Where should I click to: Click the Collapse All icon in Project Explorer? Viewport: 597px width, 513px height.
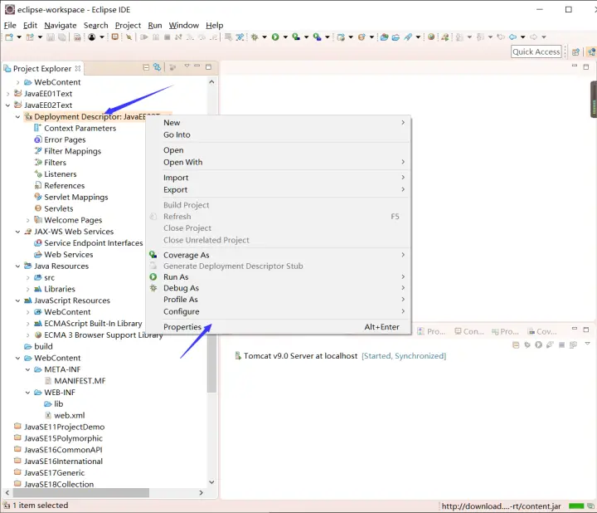pyautogui.click(x=146, y=68)
